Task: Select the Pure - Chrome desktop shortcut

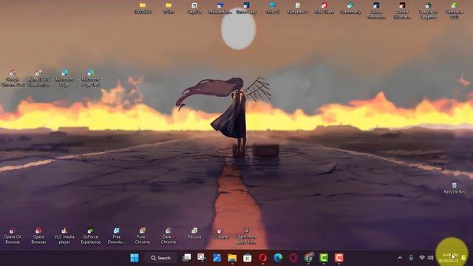Action: pos(143,236)
